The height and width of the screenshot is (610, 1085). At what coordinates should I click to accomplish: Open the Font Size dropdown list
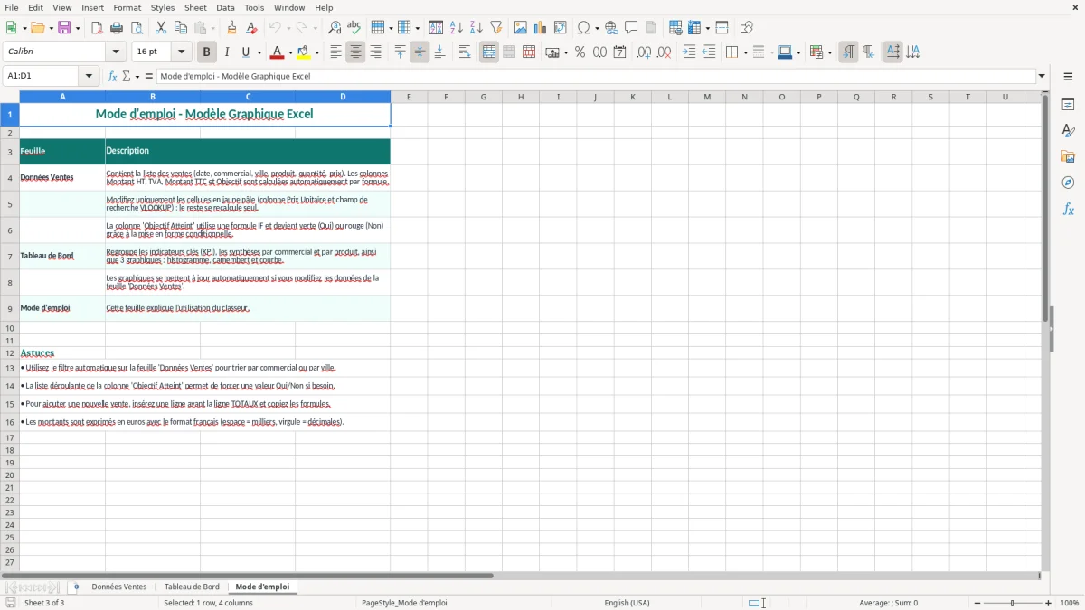tap(182, 52)
